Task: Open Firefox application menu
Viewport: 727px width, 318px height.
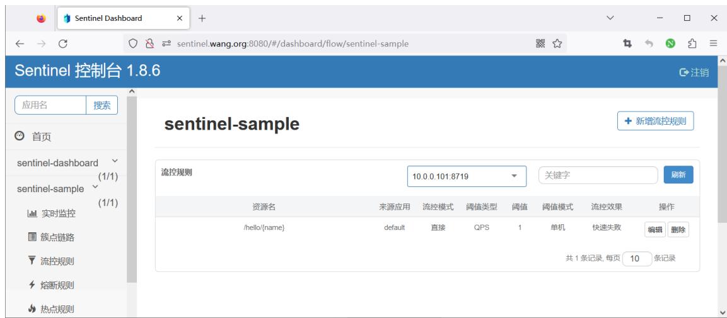Action: (714, 43)
